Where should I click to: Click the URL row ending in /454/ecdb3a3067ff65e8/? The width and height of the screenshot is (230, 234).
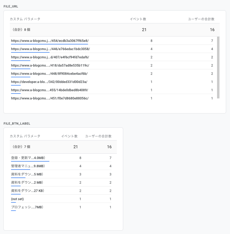point(50,41)
